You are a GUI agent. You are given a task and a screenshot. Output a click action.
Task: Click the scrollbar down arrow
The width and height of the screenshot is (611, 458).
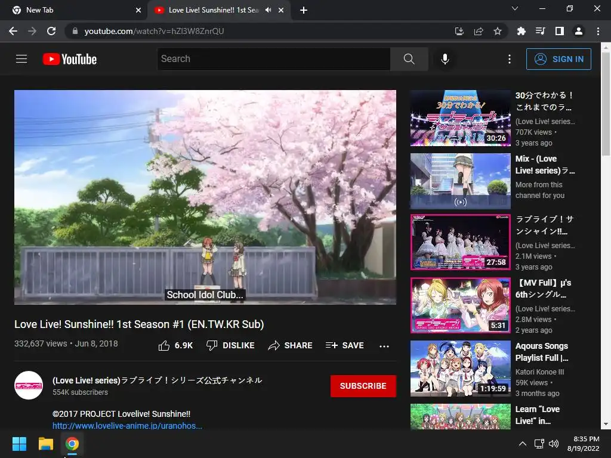[606, 425]
